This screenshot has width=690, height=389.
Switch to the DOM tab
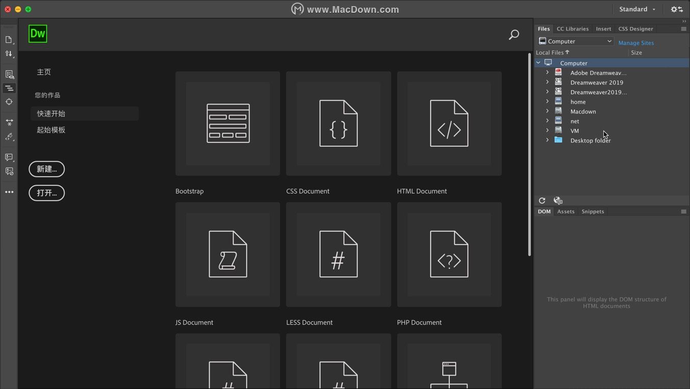(544, 212)
